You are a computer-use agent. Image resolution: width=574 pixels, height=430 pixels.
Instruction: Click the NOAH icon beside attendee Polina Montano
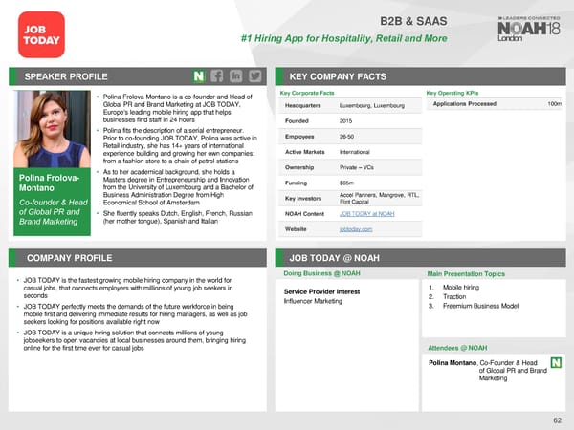[556, 364]
